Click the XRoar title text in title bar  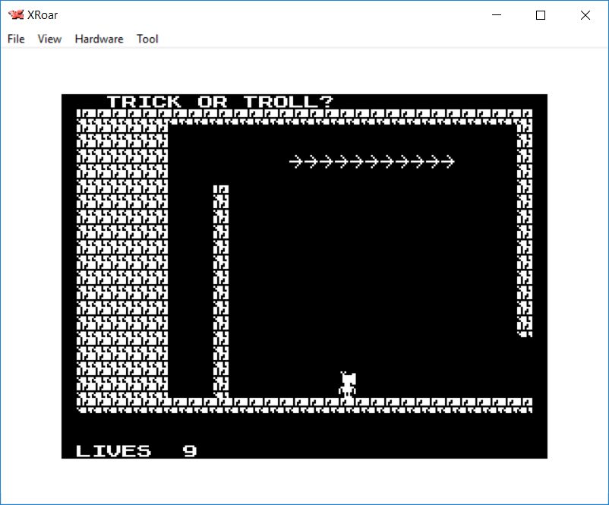pyautogui.click(x=43, y=15)
